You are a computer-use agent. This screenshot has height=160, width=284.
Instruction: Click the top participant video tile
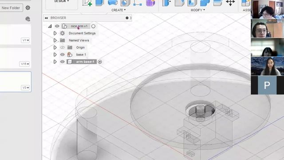(268, 9)
